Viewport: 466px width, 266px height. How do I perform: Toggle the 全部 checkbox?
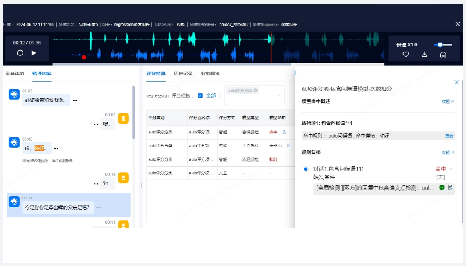pyautogui.click(x=200, y=95)
